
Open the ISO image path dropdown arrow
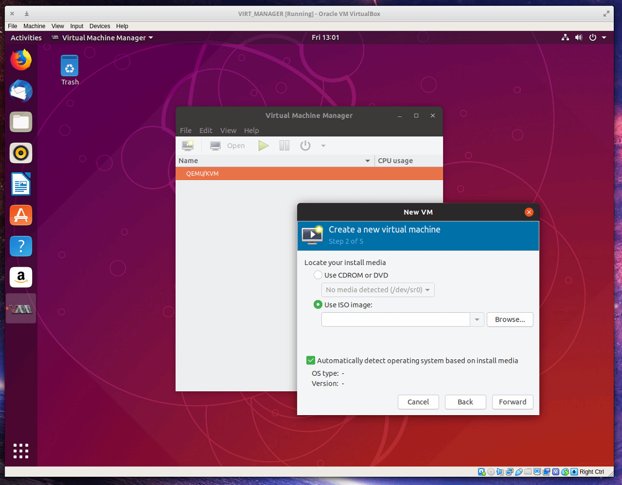tap(476, 319)
